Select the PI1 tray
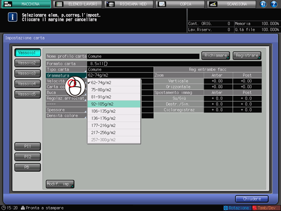Image resolution: width=281 pixels, height=211 pixels. pyautogui.click(x=28, y=146)
